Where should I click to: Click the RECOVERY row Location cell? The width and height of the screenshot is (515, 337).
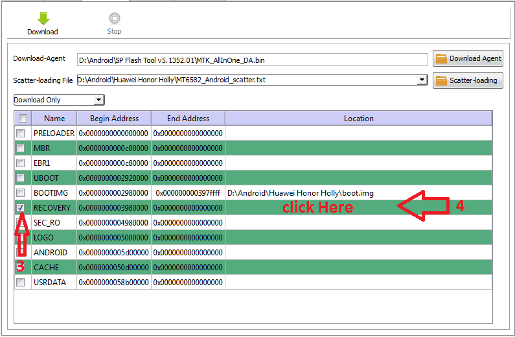[358, 207]
